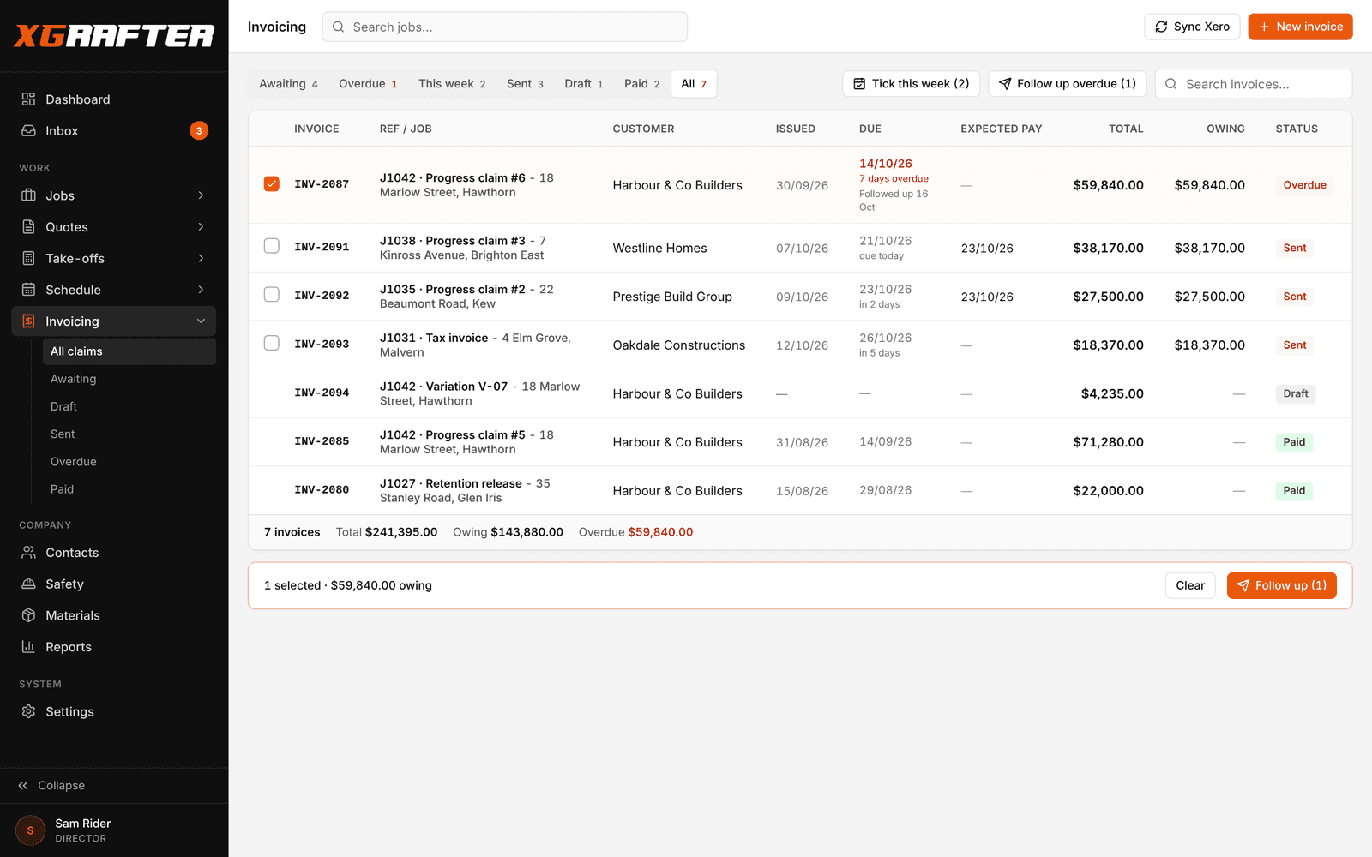Expand the Jobs submenu chevron
Viewport: 1372px width, 857px height.
(x=201, y=195)
